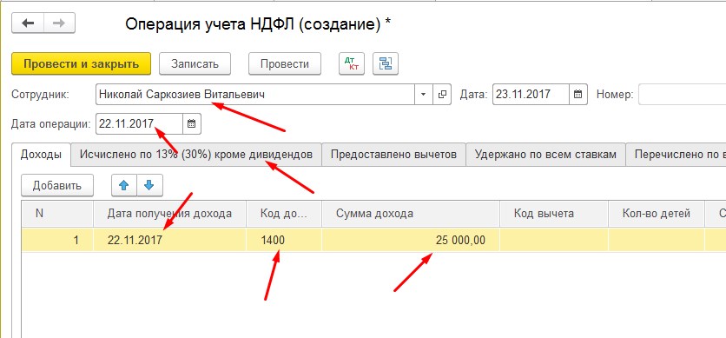Show Дт/Кт document postings
Viewport: 726px width, 338px height.
click(x=352, y=63)
